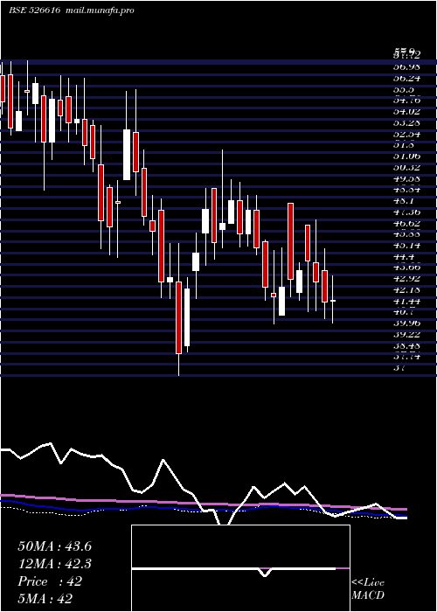The image size is (437, 612).
Task: Click the 42.18 price label
Action: 406,290
